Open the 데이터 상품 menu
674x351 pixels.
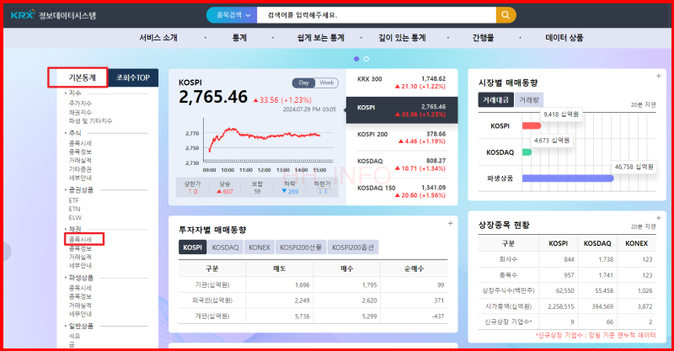[564, 38]
